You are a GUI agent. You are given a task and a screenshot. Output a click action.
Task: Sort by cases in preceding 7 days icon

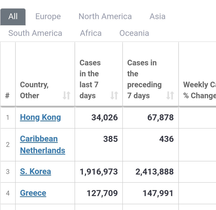(170, 96)
